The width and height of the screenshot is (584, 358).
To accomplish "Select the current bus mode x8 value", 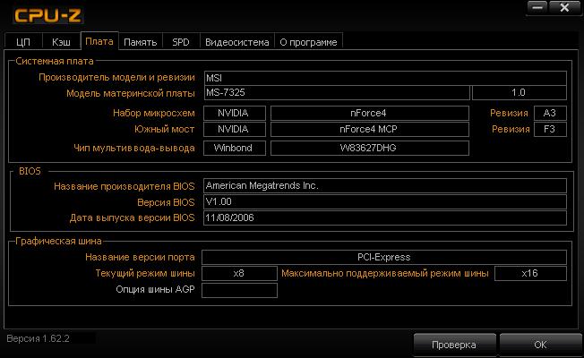I will coord(239,273).
